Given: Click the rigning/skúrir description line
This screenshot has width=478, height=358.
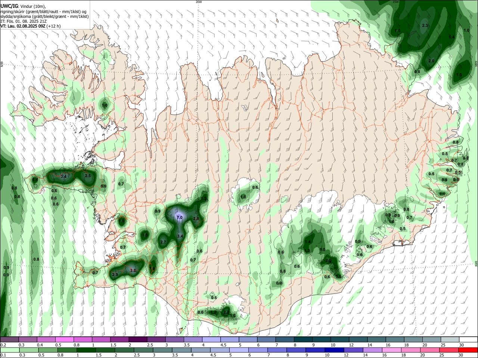Looking at the screenshot, I should [43, 12].
